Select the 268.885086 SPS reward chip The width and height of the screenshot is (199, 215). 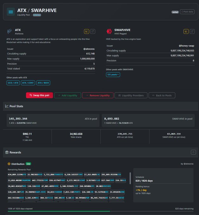point(87,186)
